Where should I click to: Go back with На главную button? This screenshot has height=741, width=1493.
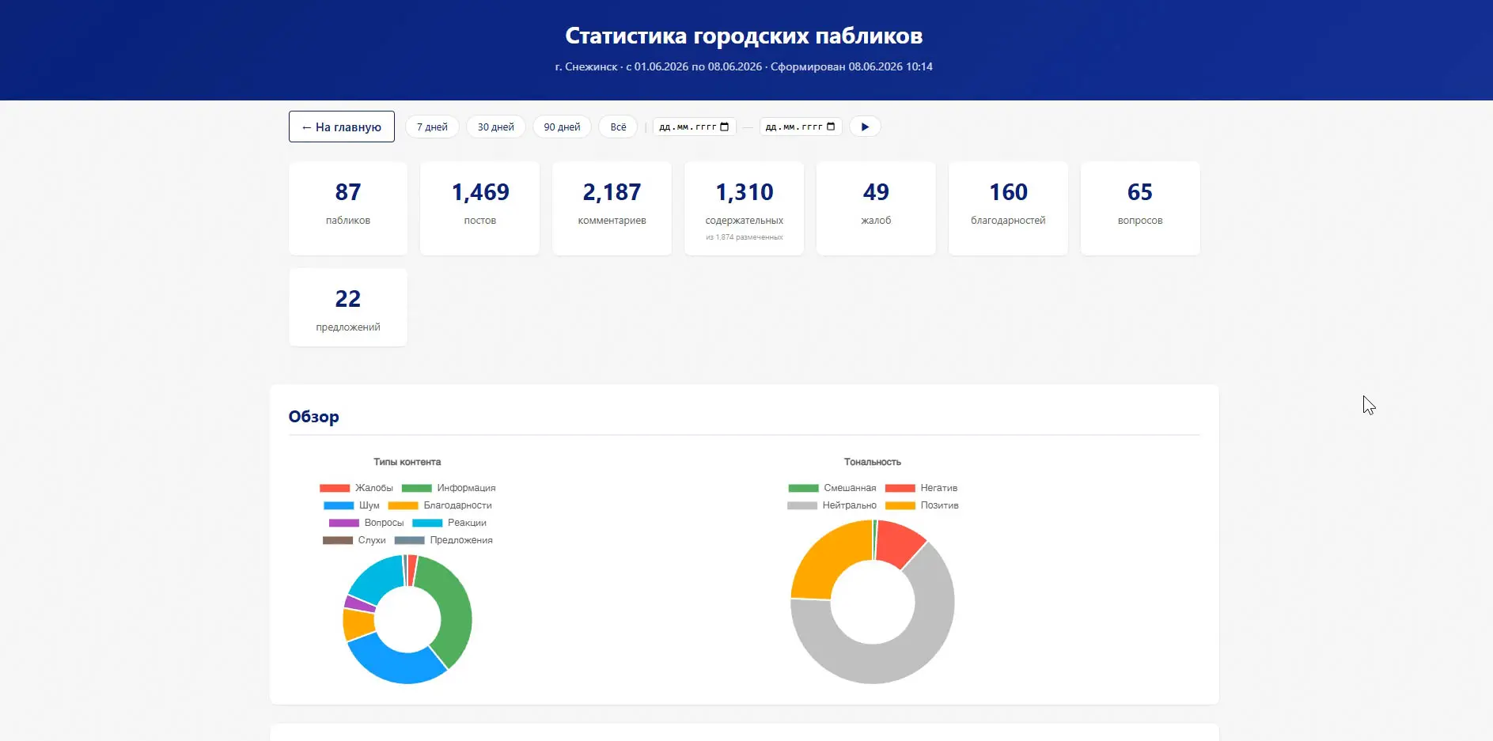[x=342, y=127]
